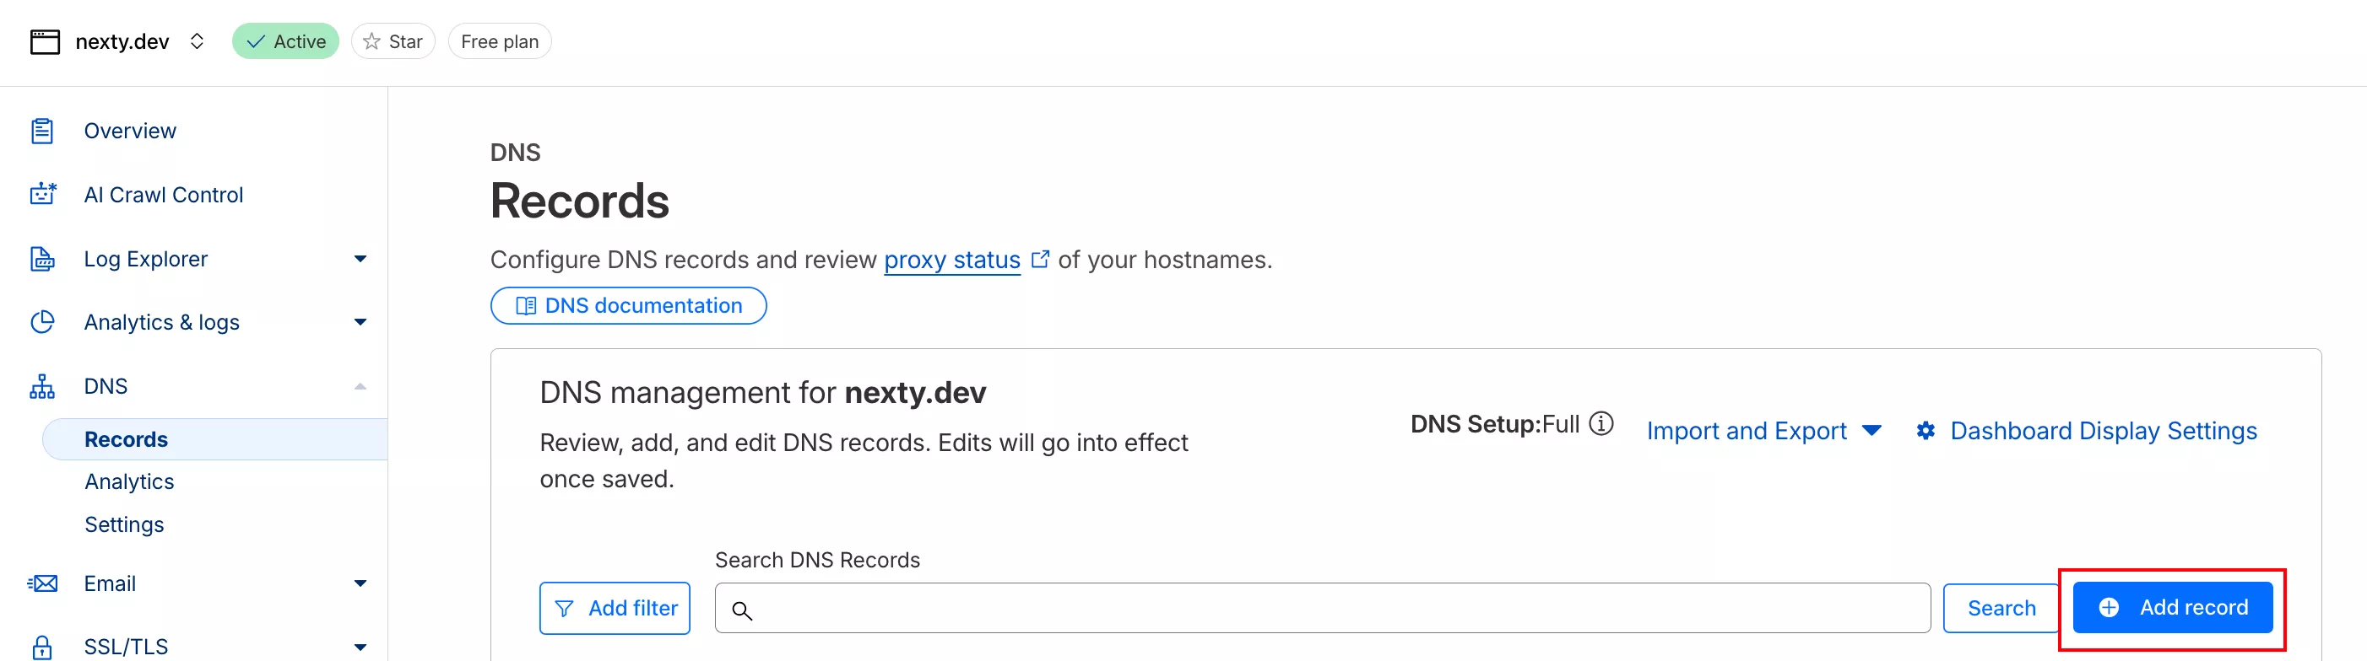The width and height of the screenshot is (2367, 661).
Task: Click the Overview clipboard icon
Action: click(x=42, y=131)
